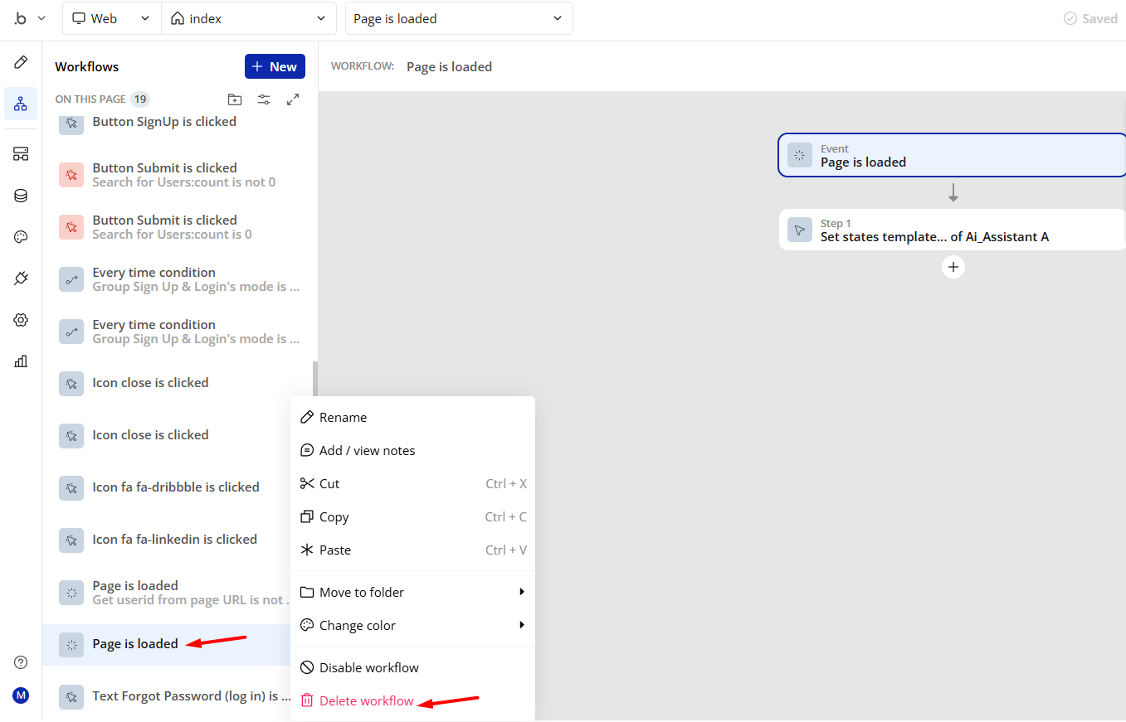Viewport: 1126px width, 722px height.
Task: Expand the Workflows panel with arrows icon
Action: click(x=293, y=99)
